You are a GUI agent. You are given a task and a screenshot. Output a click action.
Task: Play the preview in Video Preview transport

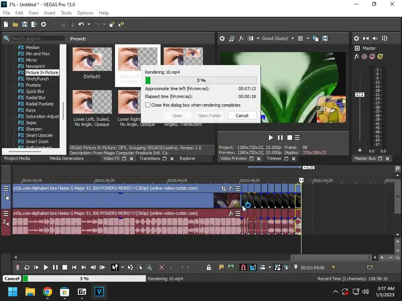click(x=271, y=138)
